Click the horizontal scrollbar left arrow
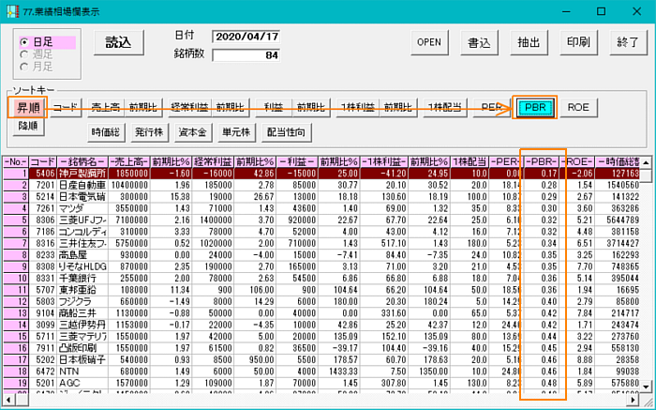This screenshot has width=656, height=410. pyautogui.click(x=8, y=400)
